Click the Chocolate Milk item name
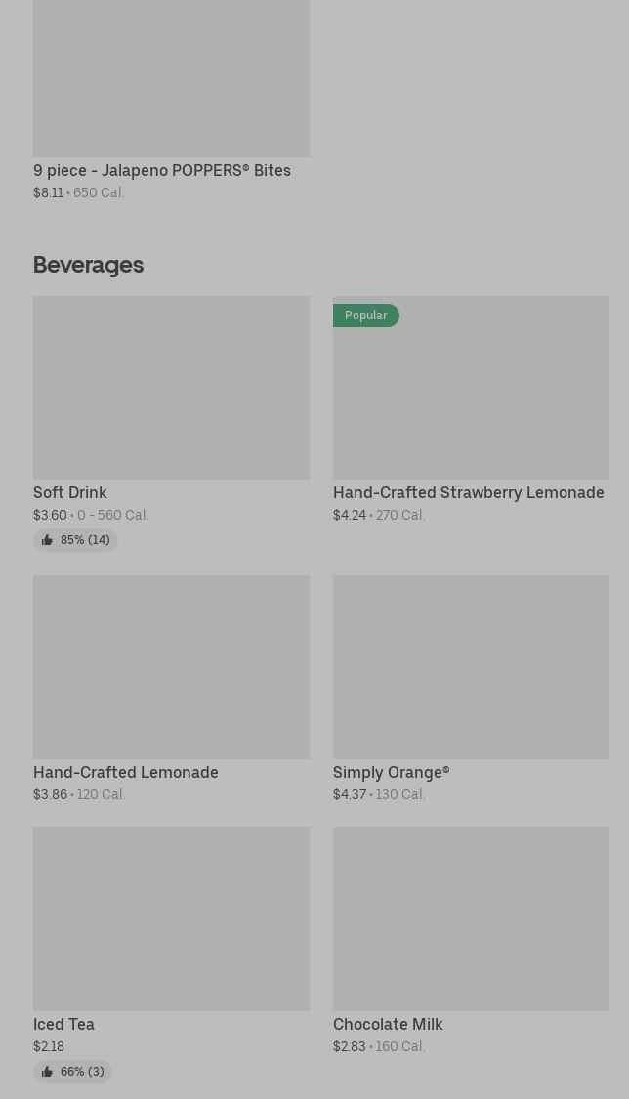 click(388, 1024)
